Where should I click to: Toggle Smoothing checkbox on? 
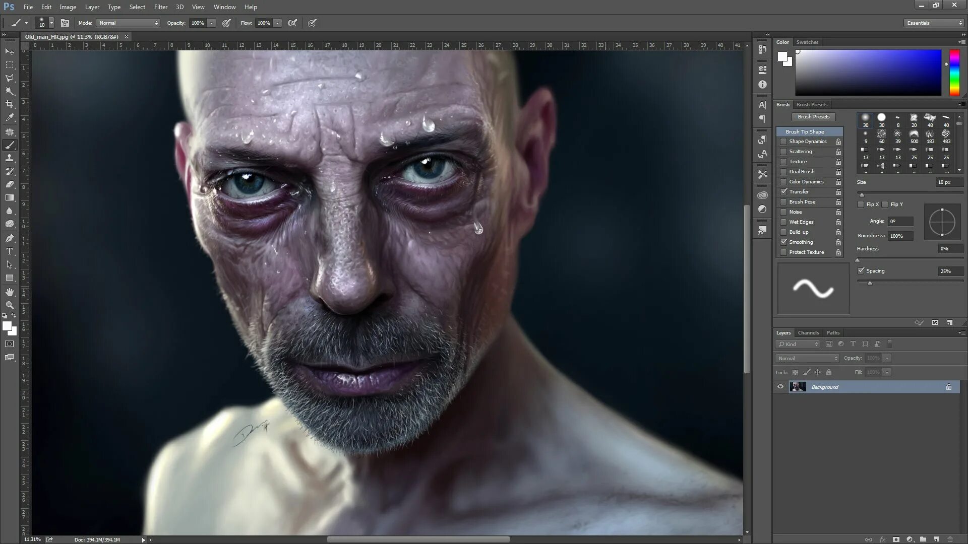pos(783,241)
